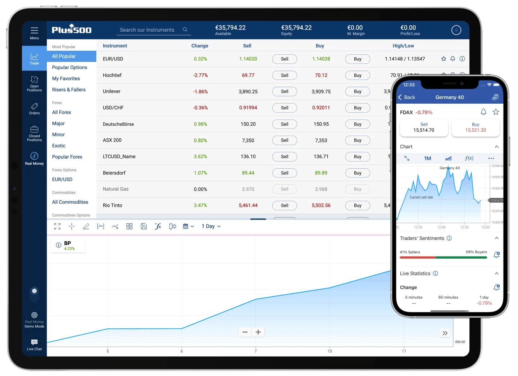518x376 pixels.
Task: Click the Search our Instruments field
Action: click(154, 30)
